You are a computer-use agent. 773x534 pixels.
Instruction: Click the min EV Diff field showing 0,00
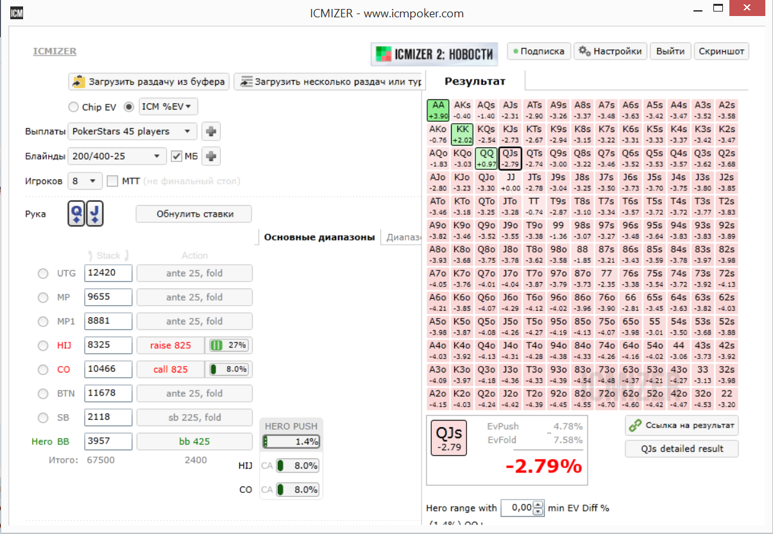(x=518, y=508)
